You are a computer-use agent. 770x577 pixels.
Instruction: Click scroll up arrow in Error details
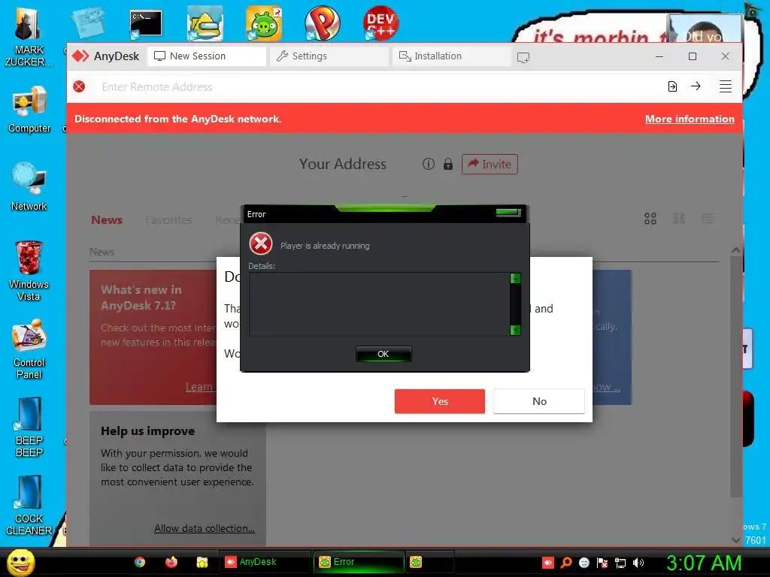515,278
